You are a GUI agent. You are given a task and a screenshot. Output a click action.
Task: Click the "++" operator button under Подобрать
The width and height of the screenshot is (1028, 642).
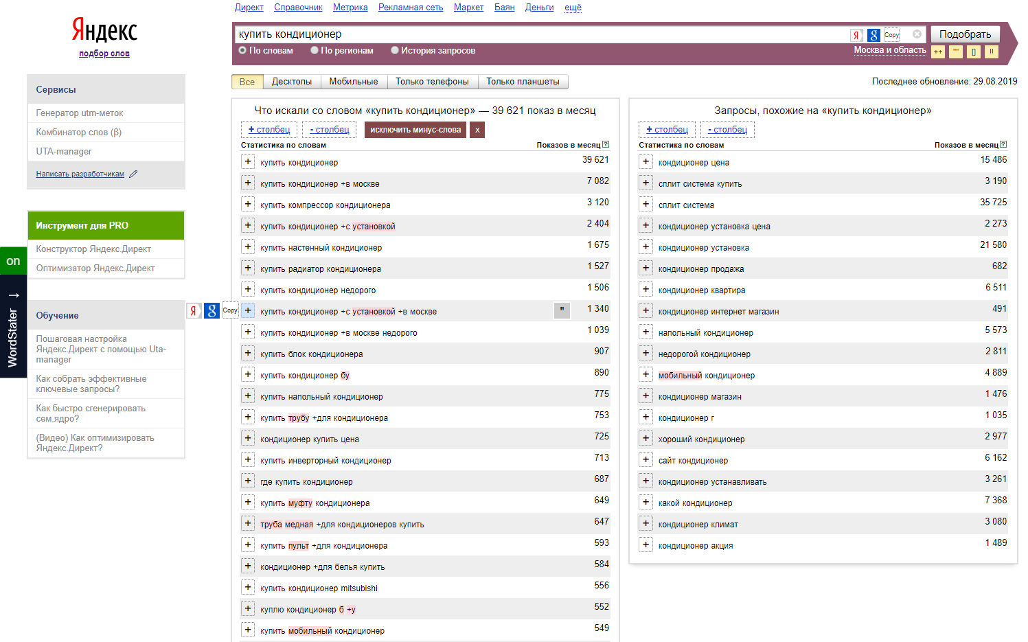point(938,51)
